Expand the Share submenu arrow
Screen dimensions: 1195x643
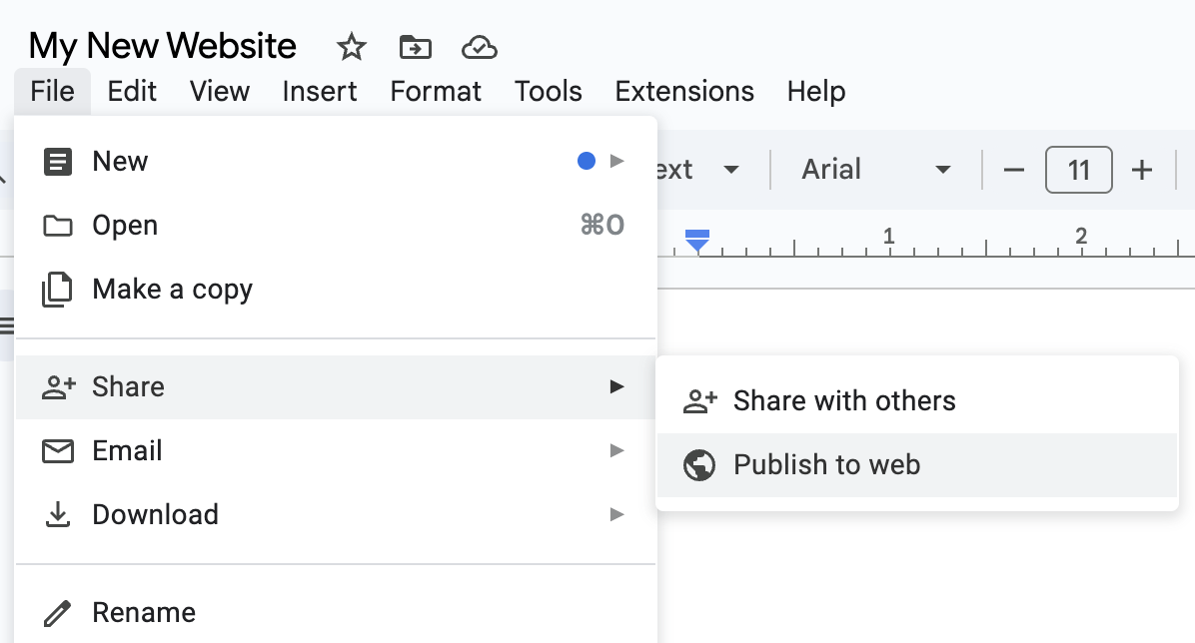pos(616,386)
